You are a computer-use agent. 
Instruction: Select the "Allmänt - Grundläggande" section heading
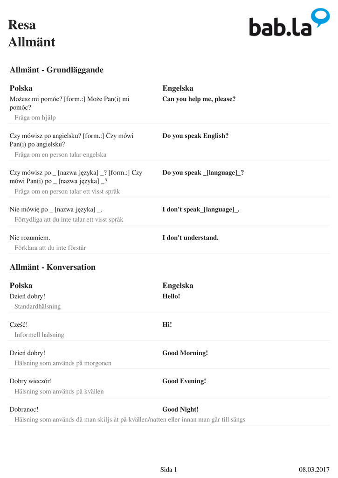coord(56,70)
